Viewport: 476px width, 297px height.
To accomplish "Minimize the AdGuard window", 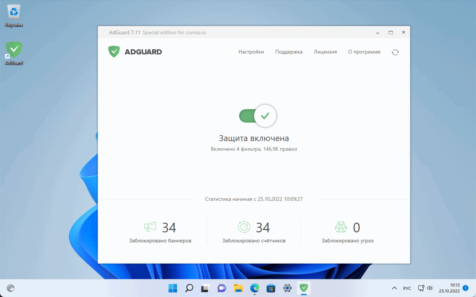I will pos(378,32).
